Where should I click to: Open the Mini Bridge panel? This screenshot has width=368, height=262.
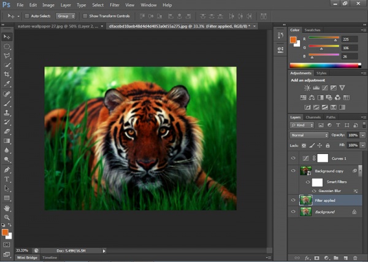(x=26, y=258)
